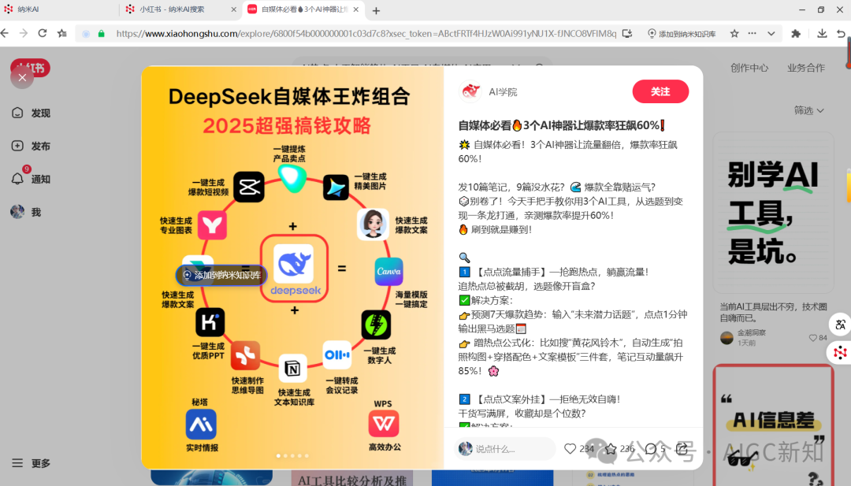Bookmark page with star-list icon
851x486 pixels.
(62, 34)
